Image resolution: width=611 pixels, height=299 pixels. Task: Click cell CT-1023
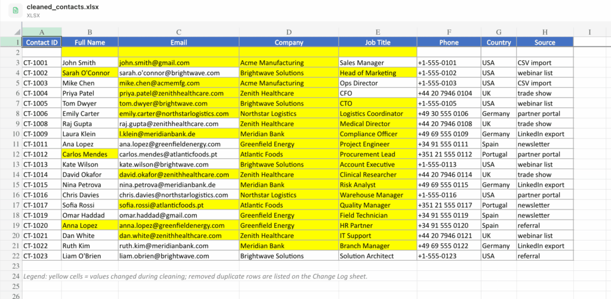click(x=42, y=255)
